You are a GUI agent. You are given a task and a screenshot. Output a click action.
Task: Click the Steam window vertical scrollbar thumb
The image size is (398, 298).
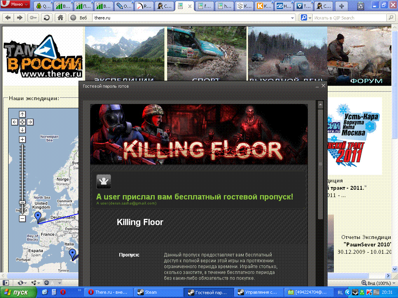(x=320, y=164)
